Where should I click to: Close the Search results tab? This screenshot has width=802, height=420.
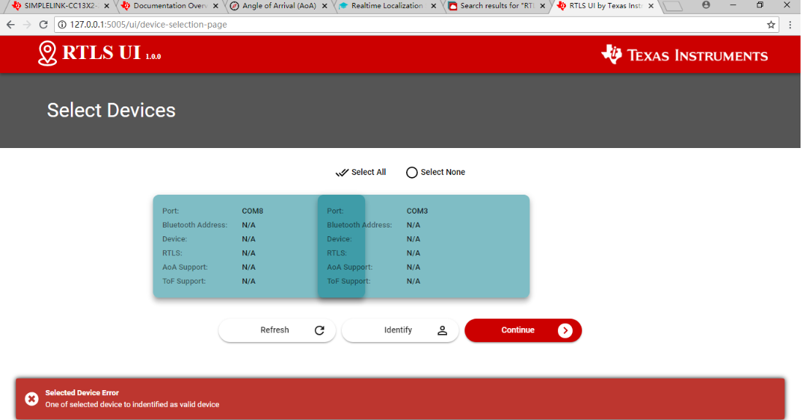click(543, 6)
